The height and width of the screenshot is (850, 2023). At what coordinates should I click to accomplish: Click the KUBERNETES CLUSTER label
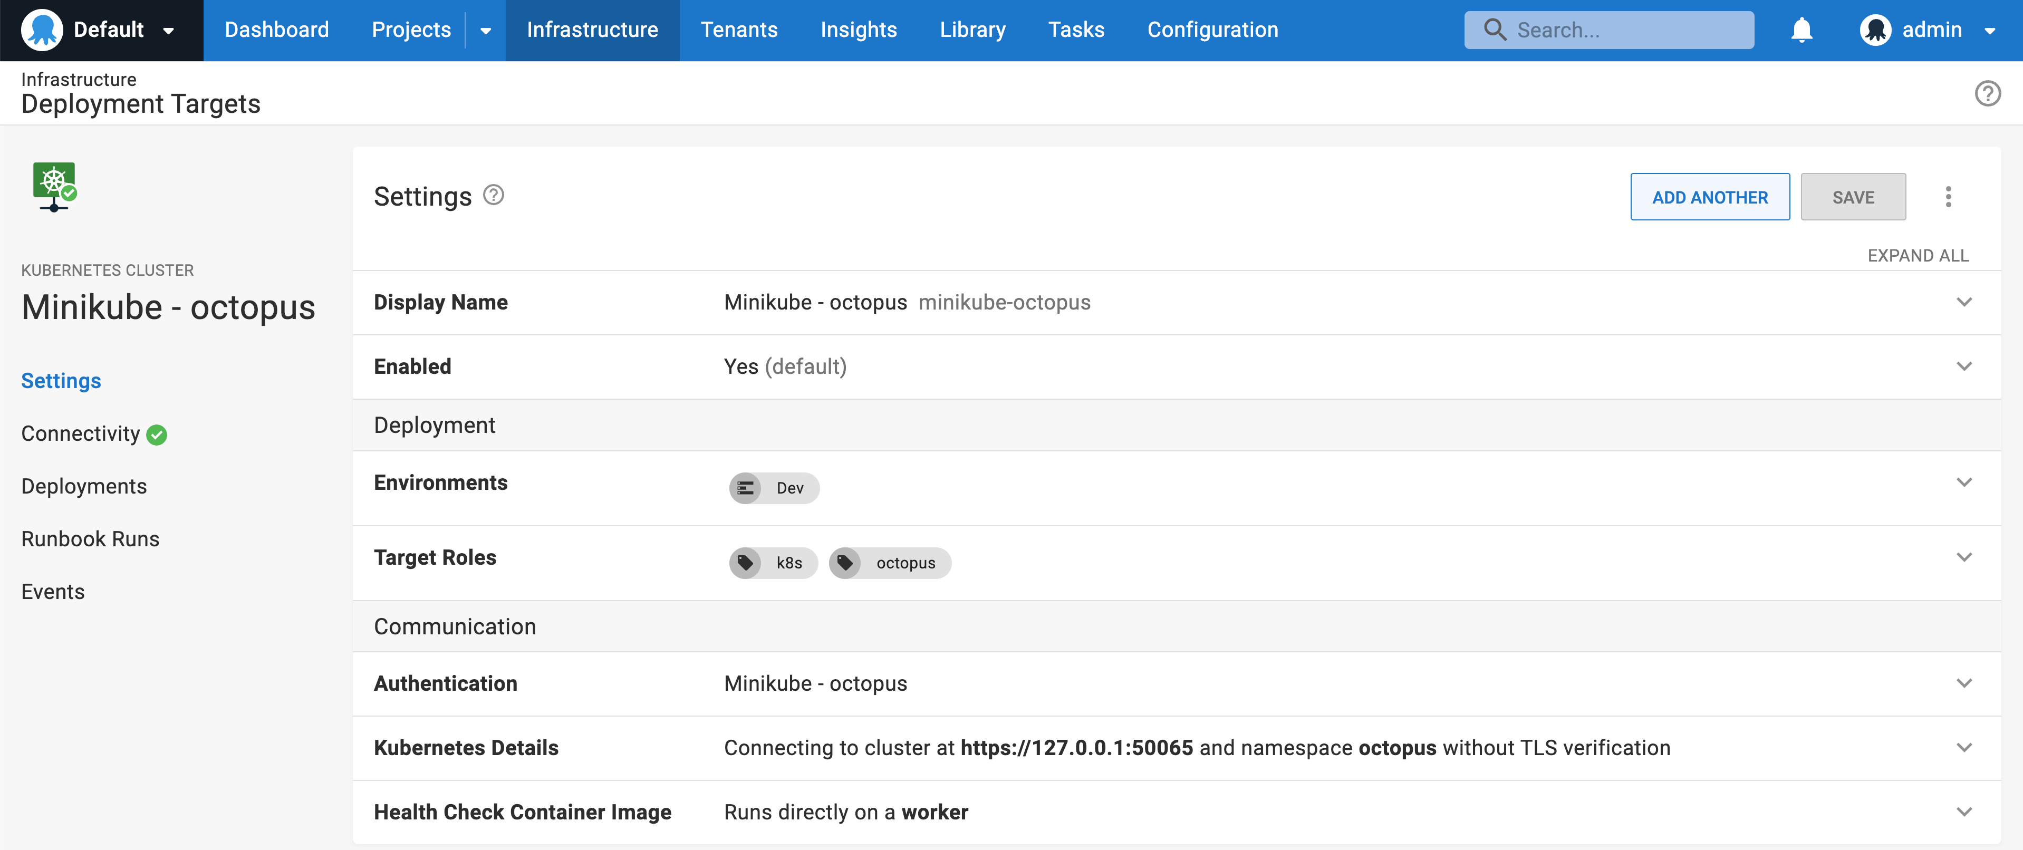[x=108, y=270]
